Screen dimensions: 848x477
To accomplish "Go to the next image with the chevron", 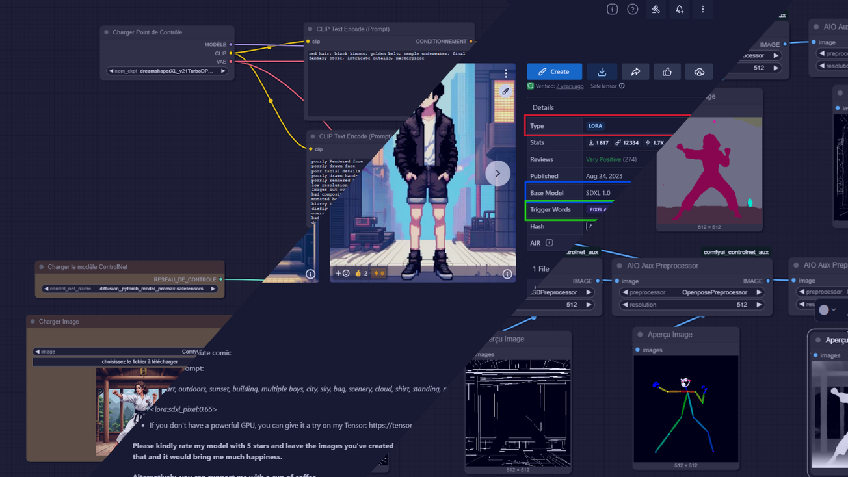I will 497,174.
